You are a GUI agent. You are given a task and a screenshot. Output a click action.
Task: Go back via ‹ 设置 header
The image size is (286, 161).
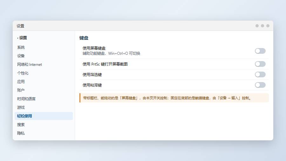(22, 38)
